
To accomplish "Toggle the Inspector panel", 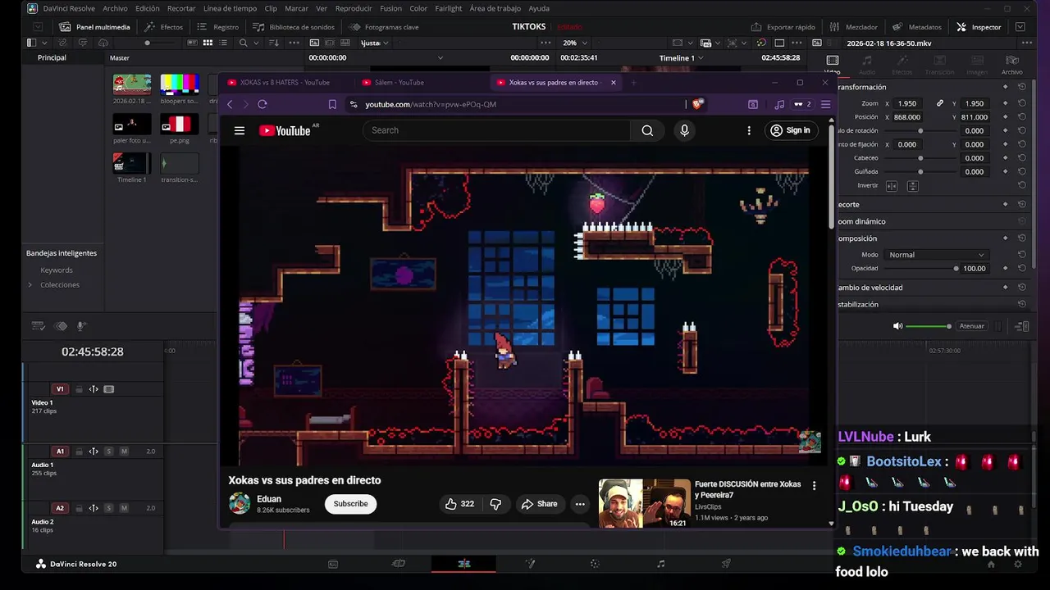I will coord(979,27).
